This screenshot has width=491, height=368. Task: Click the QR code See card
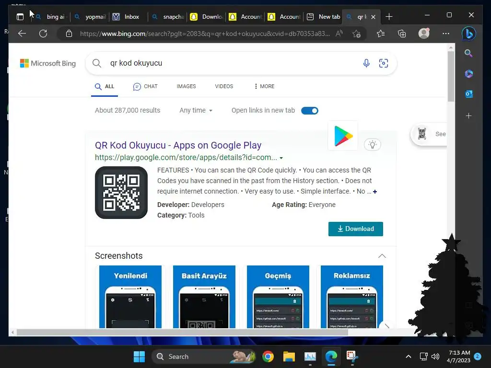click(x=429, y=134)
